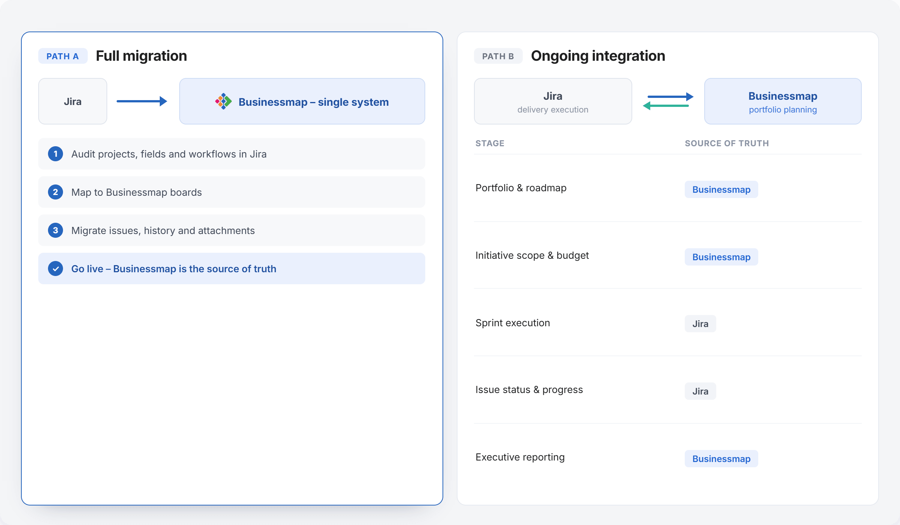The height and width of the screenshot is (525, 900).
Task: Click the Businessmap tag for Initiative scope & budget
Action: click(721, 257)
